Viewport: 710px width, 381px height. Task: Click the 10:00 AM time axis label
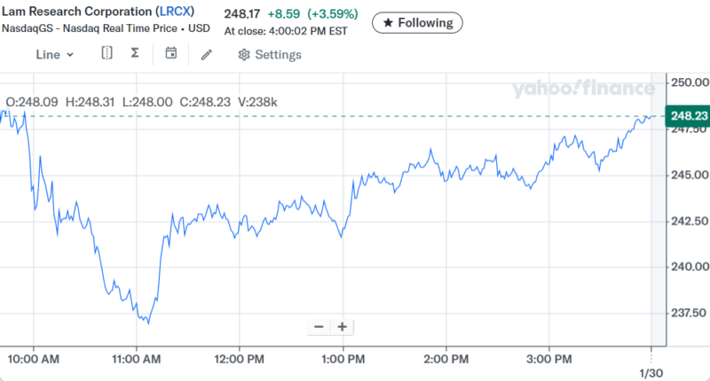34,359
